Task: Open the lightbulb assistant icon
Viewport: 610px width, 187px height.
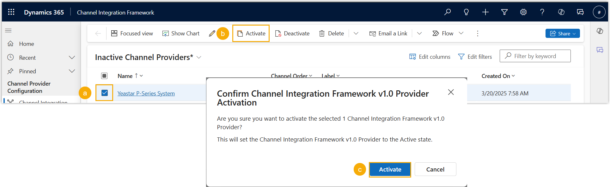Action: [466, 12]
